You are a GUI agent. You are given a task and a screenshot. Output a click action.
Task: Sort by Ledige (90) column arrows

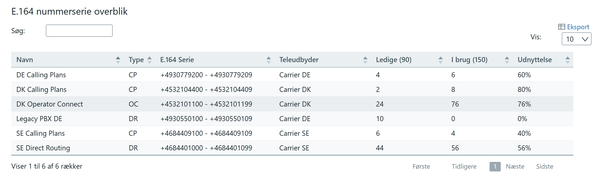point(441,60)
